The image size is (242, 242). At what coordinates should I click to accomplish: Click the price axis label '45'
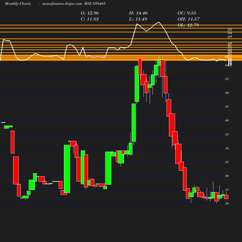[x=227, y=106]
